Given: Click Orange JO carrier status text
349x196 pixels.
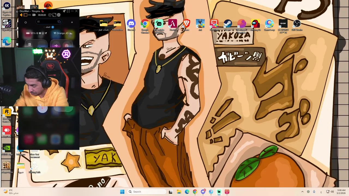Looking at the screenshot, I should (x=62, y=33).
